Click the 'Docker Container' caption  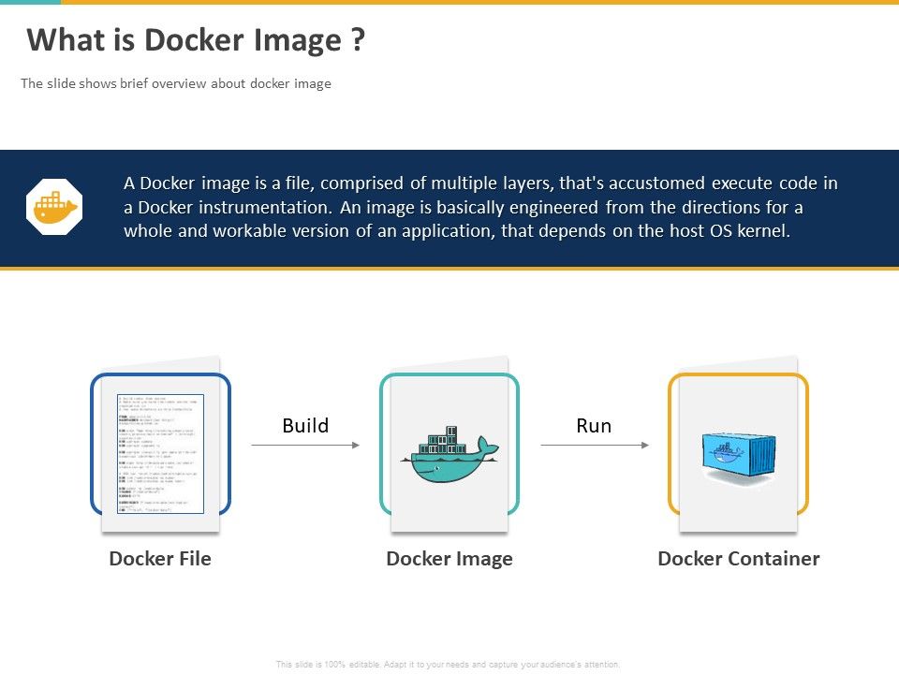[x=739, y=559]
